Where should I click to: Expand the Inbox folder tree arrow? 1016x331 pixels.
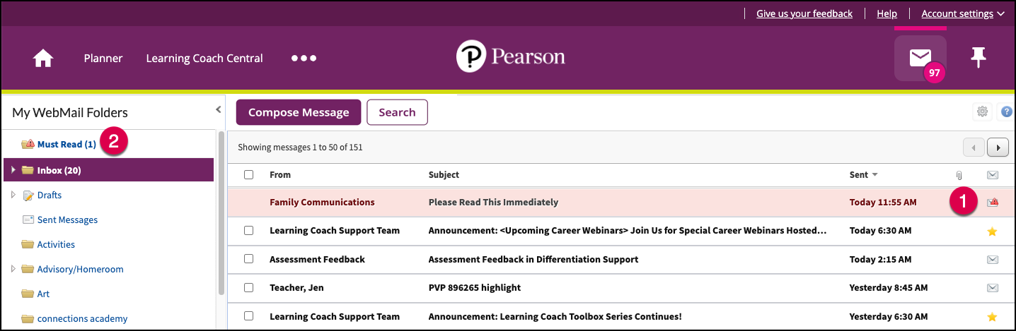(13, 170)
